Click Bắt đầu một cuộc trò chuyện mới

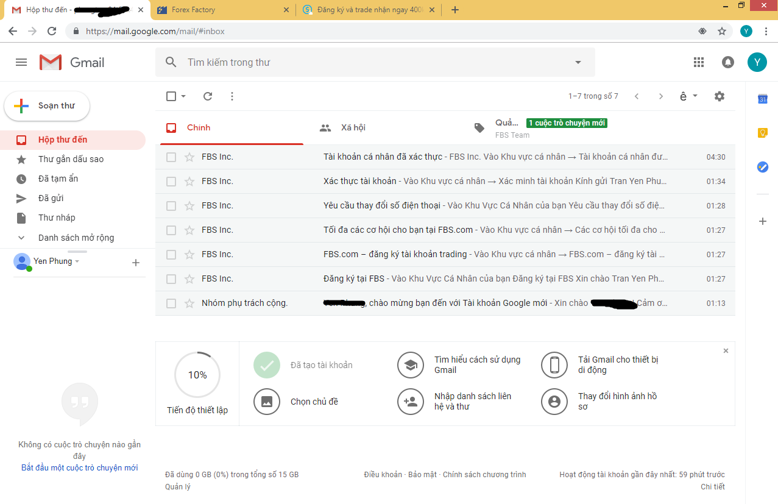(79, 467)
